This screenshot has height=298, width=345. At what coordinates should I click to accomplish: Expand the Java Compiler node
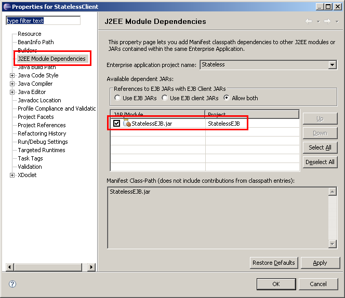coord(12,84)
